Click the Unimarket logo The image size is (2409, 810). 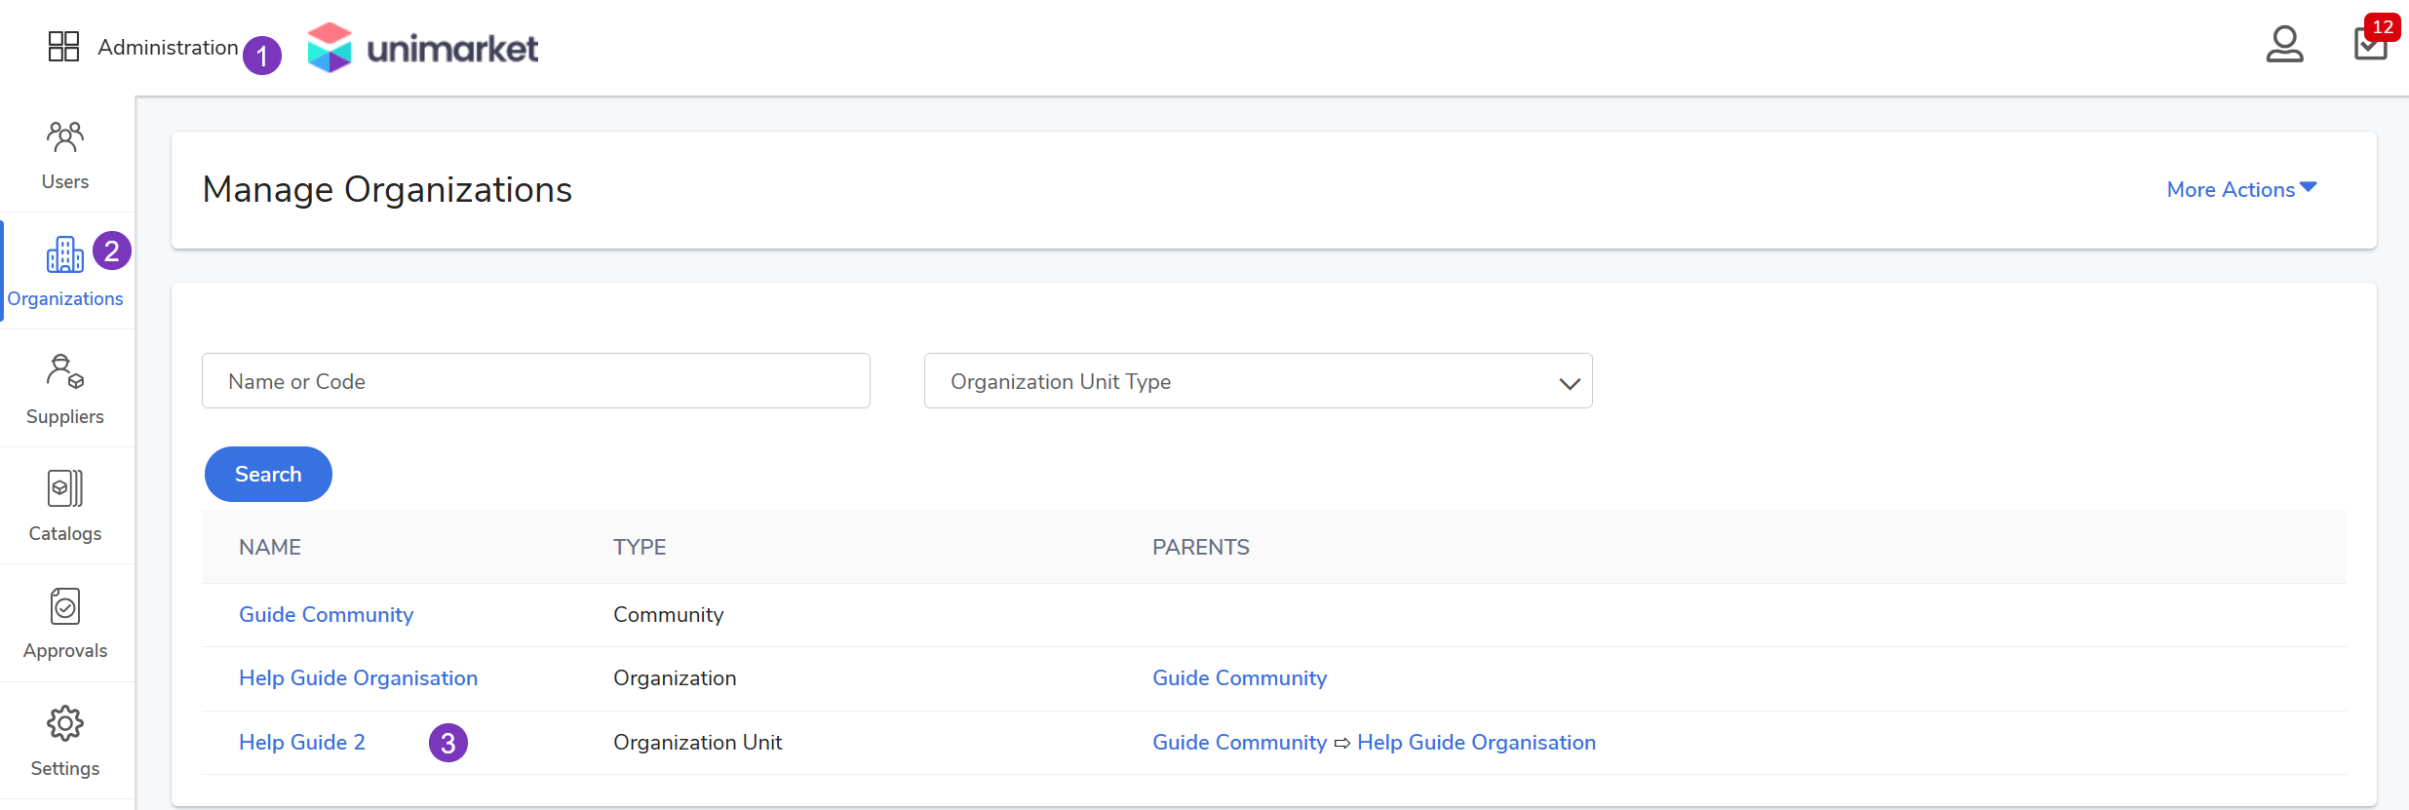tap(423, 48)
